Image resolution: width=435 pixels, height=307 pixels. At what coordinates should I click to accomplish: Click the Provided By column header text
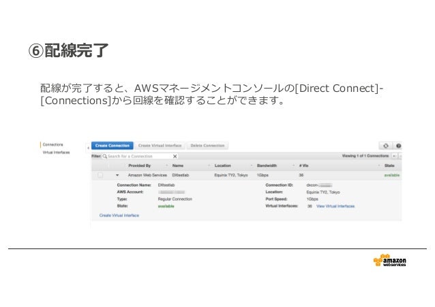[x=139, y=165]
